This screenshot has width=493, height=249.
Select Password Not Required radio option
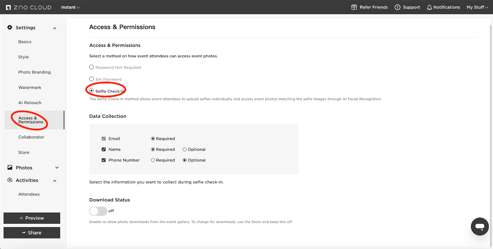[x=92, y=67]
